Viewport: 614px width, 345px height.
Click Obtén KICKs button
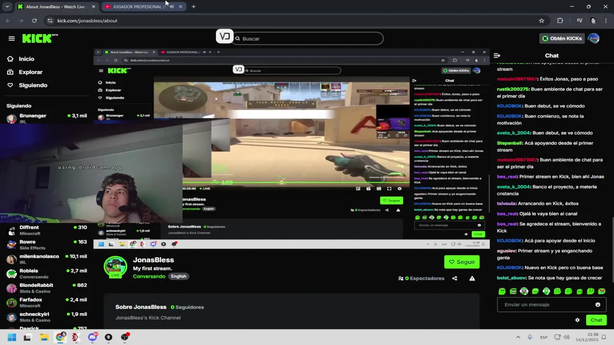tap(562, 38)
